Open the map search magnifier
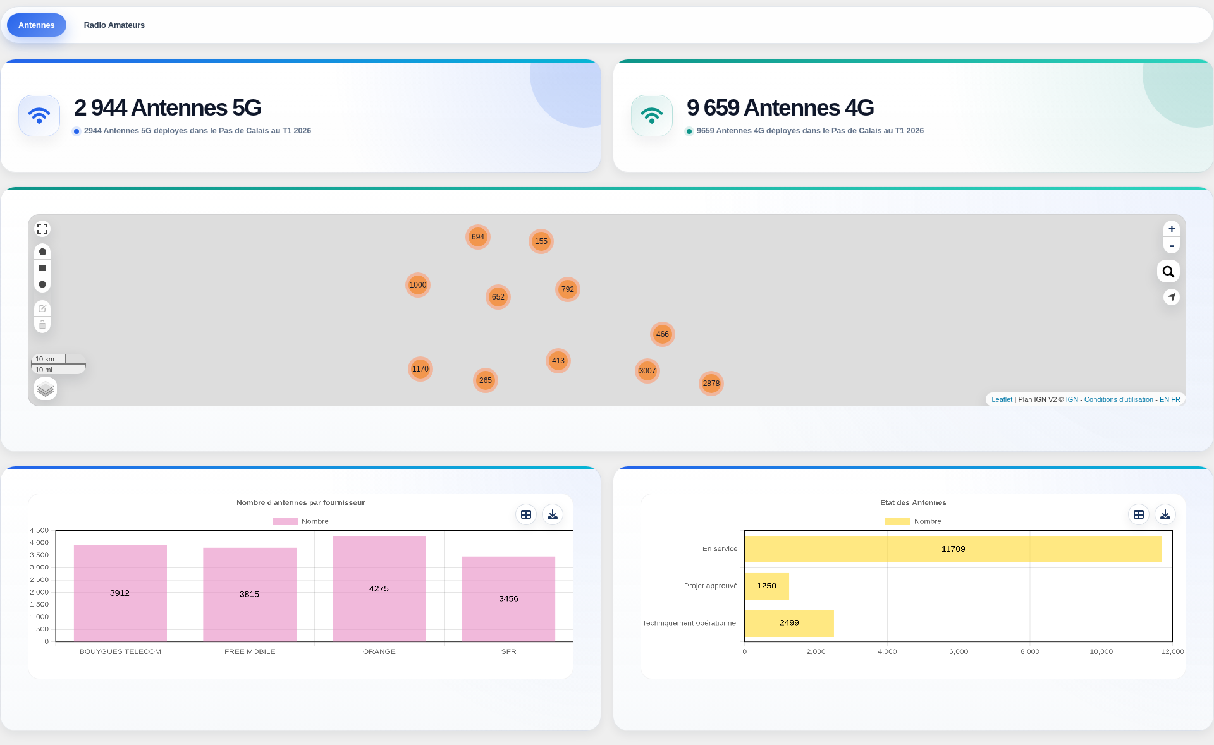The height and width of the screenshot is (745, 1214). (x=1168, y=271)
